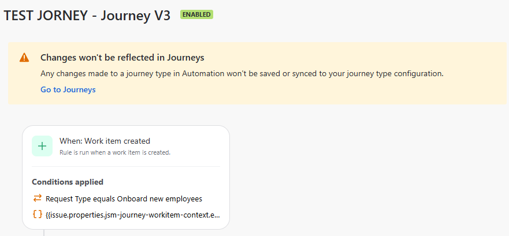Click the orange Request Type condition arrows icon
This screenshot has height=236, width=509.
38,198
